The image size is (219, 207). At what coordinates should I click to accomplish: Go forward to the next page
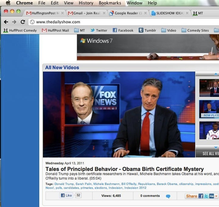click(x=14, y=22)
